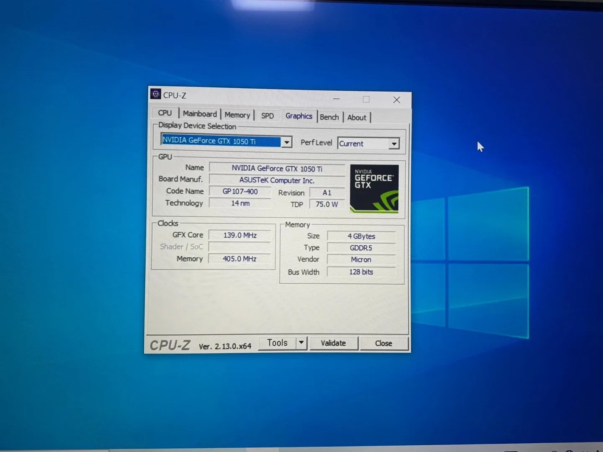
Task: Click the 14 nm technology value
Action: pos(240,203)
